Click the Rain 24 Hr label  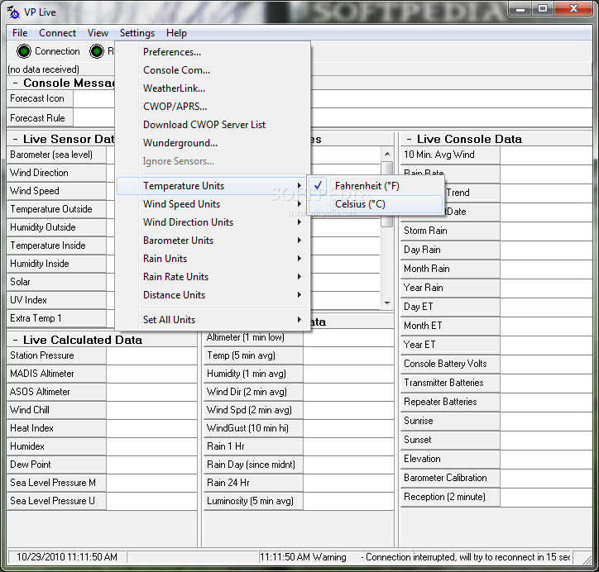coord(253,483)
